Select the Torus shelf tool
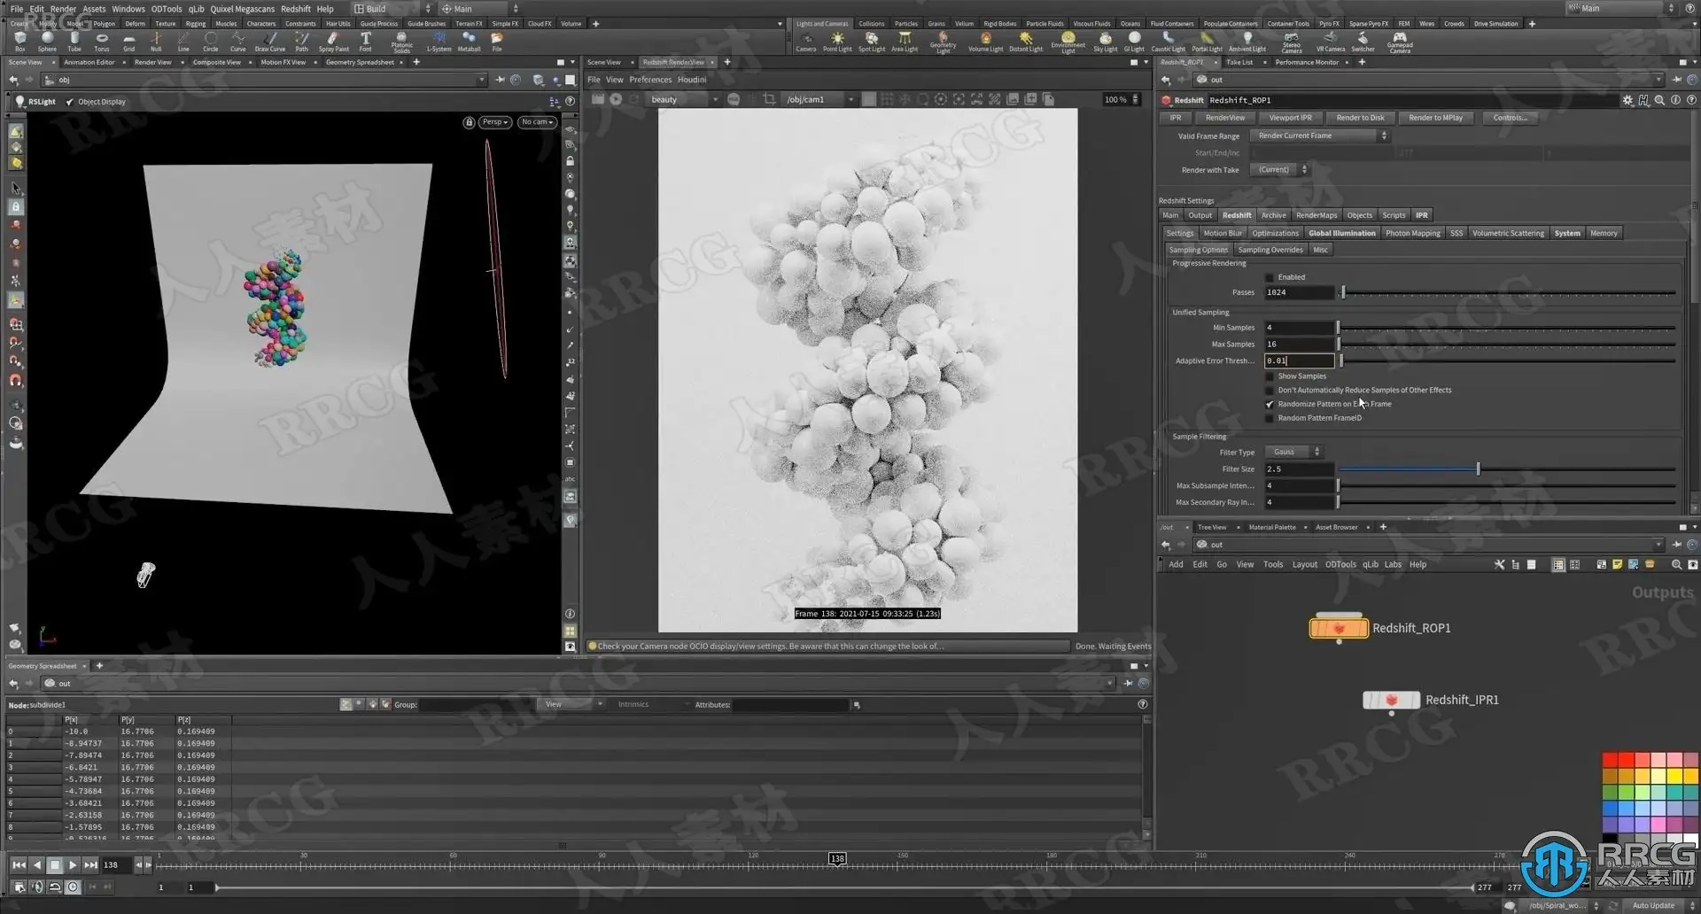The image size is (1701, 914). (102, 42)
